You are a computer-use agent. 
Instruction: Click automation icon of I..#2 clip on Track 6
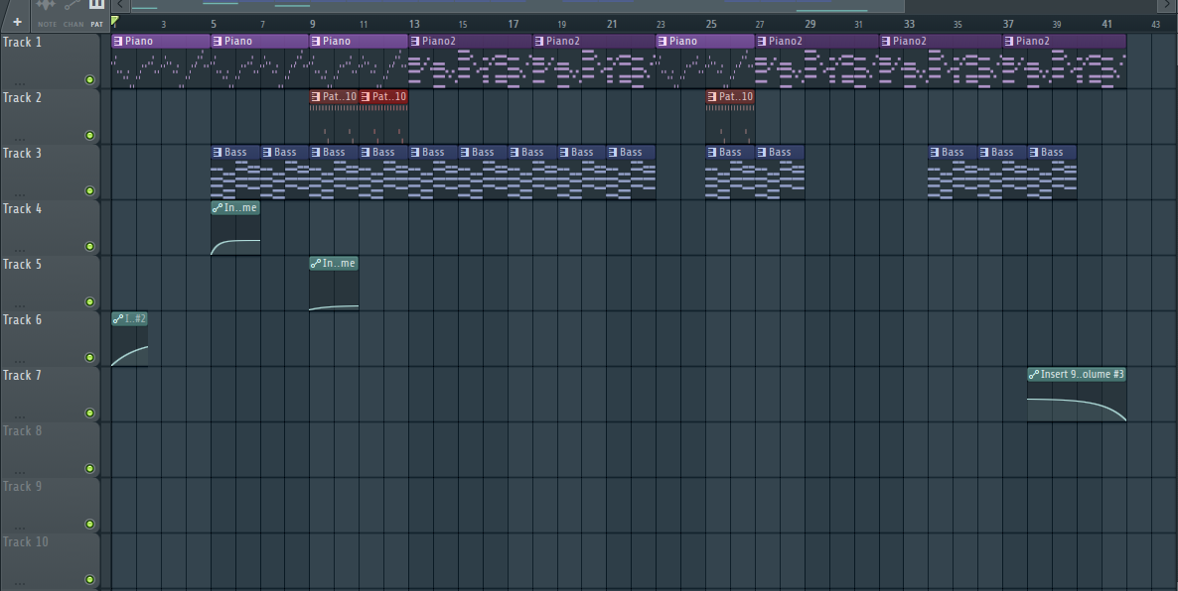tap(118, 318)
